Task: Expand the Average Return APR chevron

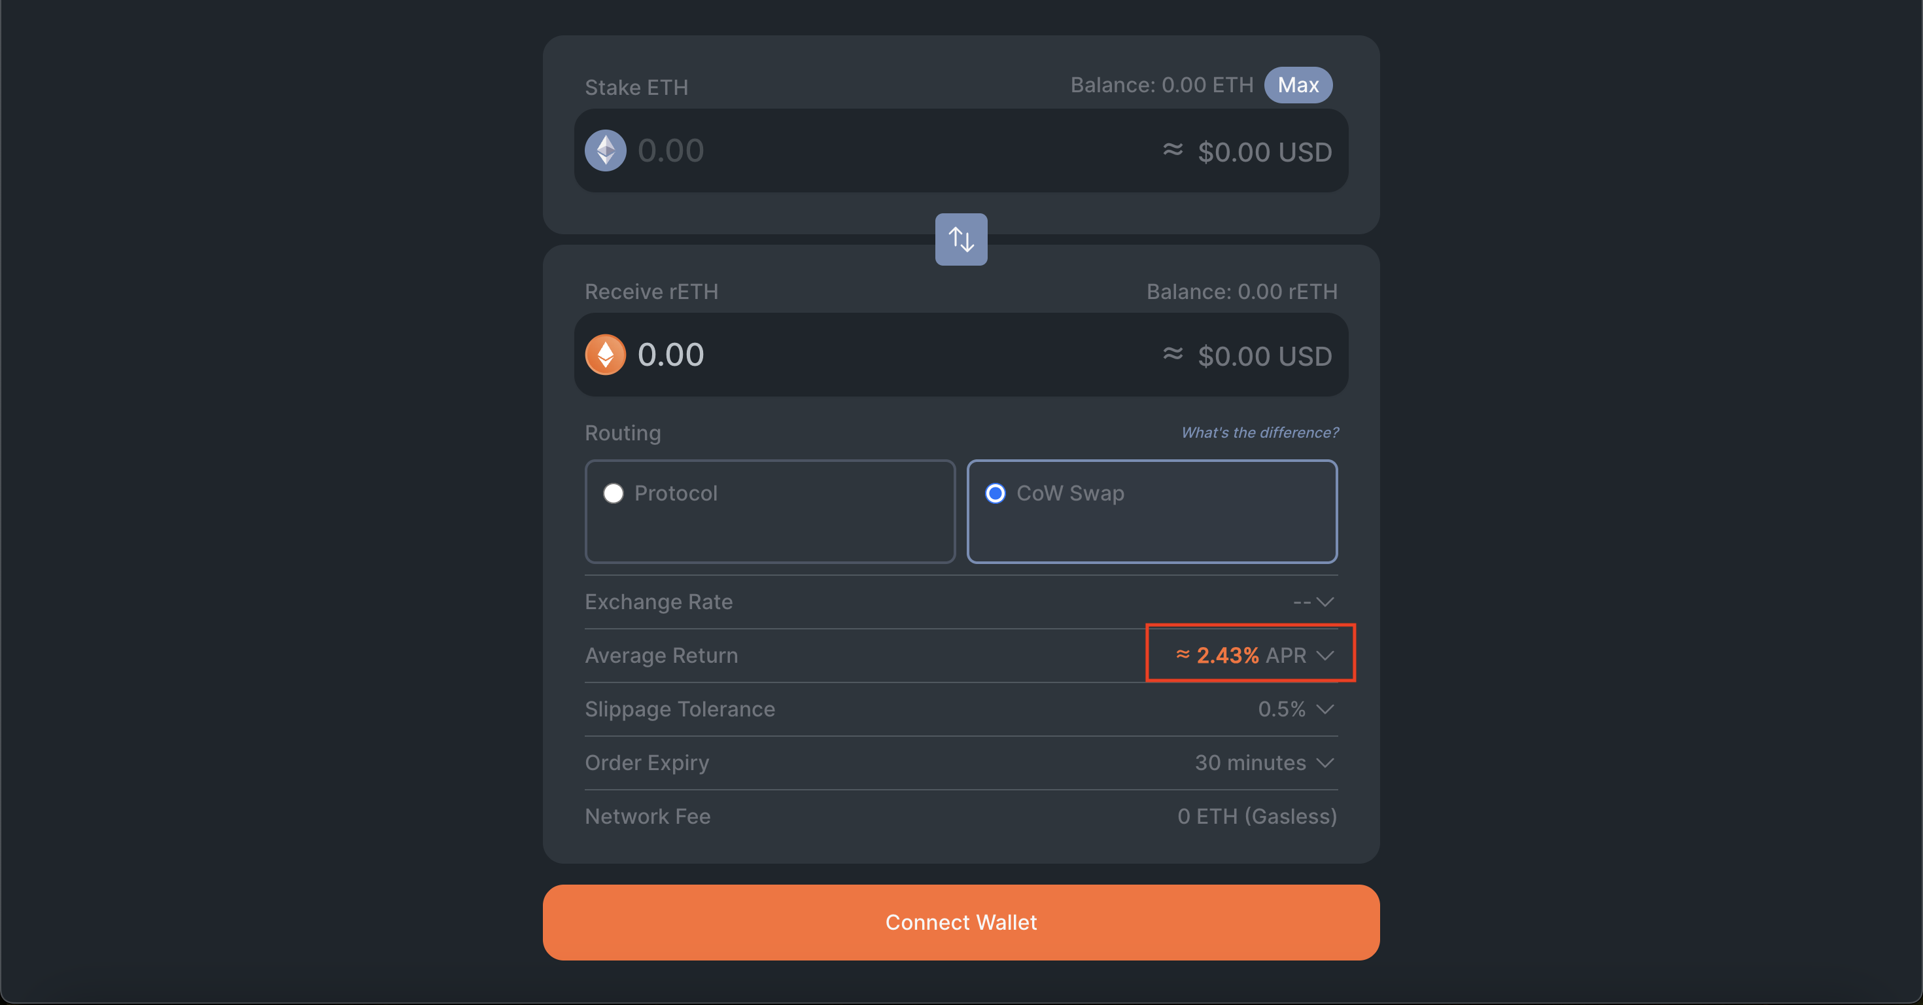Action: pyautogui.click(x=1325, y=656)
